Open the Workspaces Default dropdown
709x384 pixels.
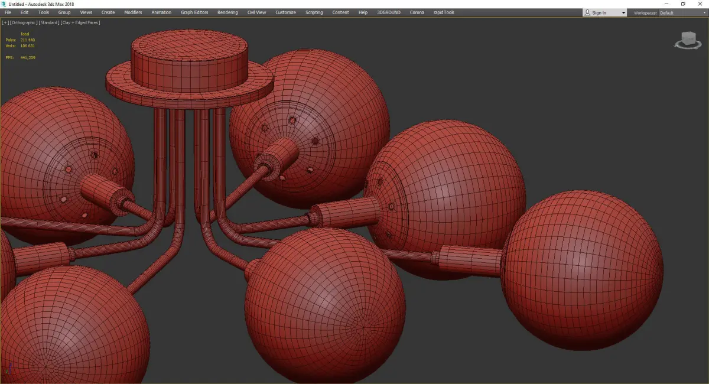click(x=682, y=13)
